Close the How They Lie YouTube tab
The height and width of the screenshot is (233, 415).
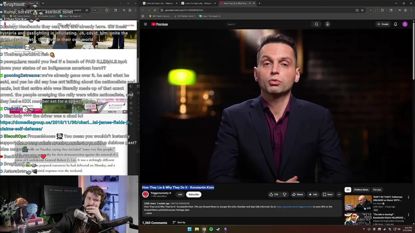(x=254, y=3)
